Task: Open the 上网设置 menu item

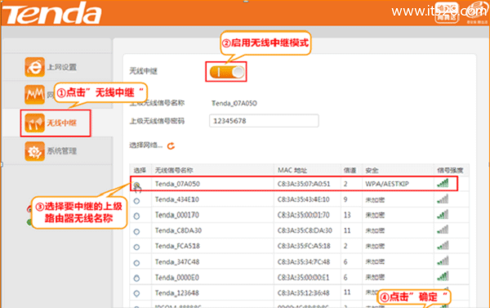Action: [x=61, y=67]
